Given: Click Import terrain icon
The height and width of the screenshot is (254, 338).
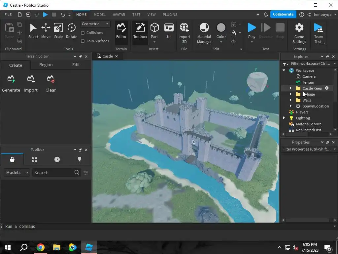Looking at the screenshot, I should tap(31, 84).
